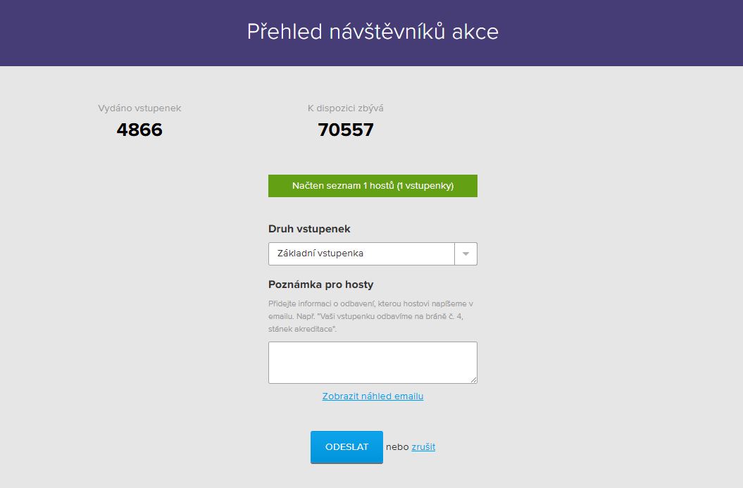Viewport: 743px width, 488px height.
Task: Cancel the form with the zrušit link
Action: pos(424,446)
